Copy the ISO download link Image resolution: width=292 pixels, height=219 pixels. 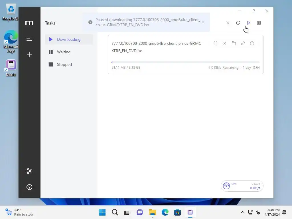pyautogui.click(x=243, y=43)
